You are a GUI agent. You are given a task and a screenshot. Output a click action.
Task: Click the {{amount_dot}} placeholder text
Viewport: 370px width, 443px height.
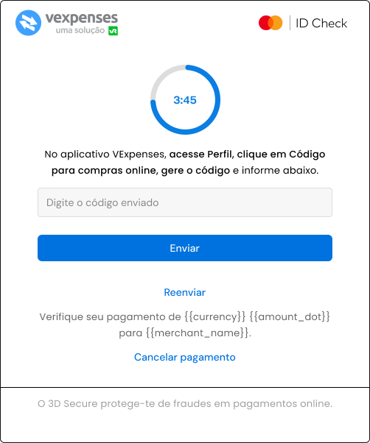(x=290, y=316)
